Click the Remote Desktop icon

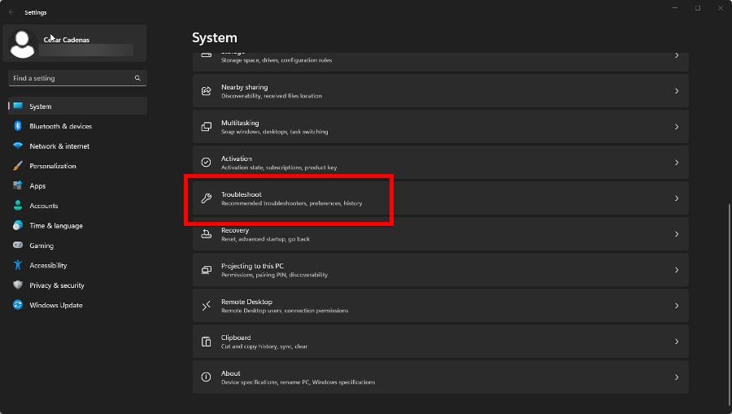(206, 306)
